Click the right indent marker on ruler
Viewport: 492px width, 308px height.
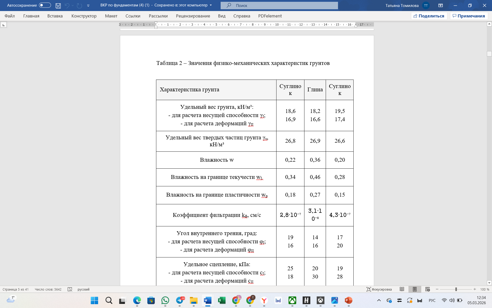[x=356, y=26]
